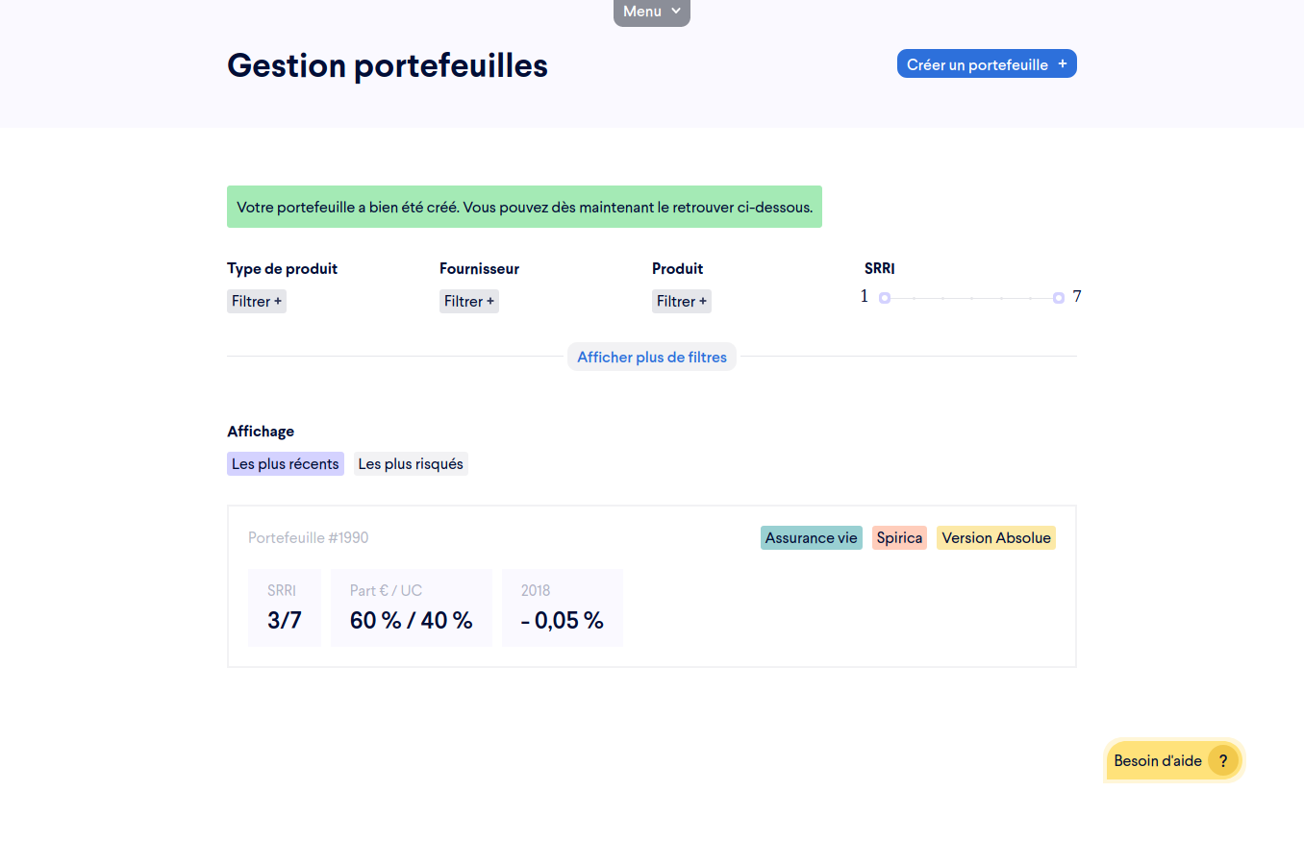Viewport: 1304px width, 841px height.
Task: Grab the SRRI minimum slider handle
Action: pyautogui.click(x=885, y=298)
